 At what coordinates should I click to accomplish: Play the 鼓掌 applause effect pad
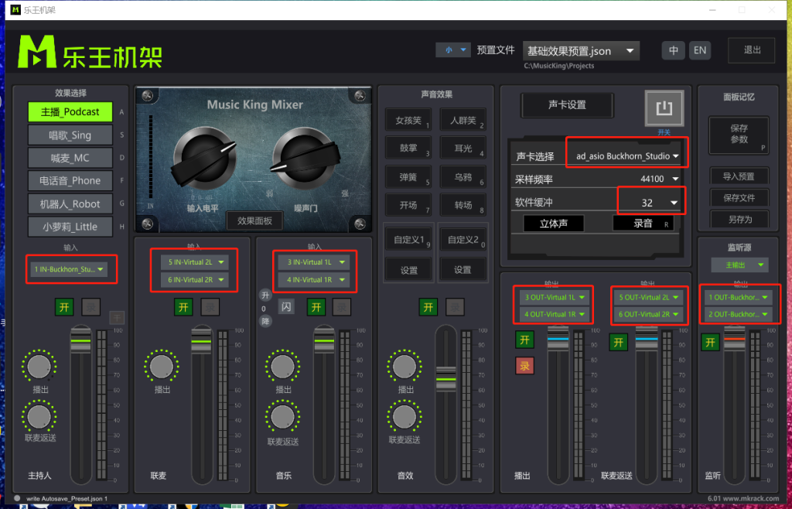408,149
